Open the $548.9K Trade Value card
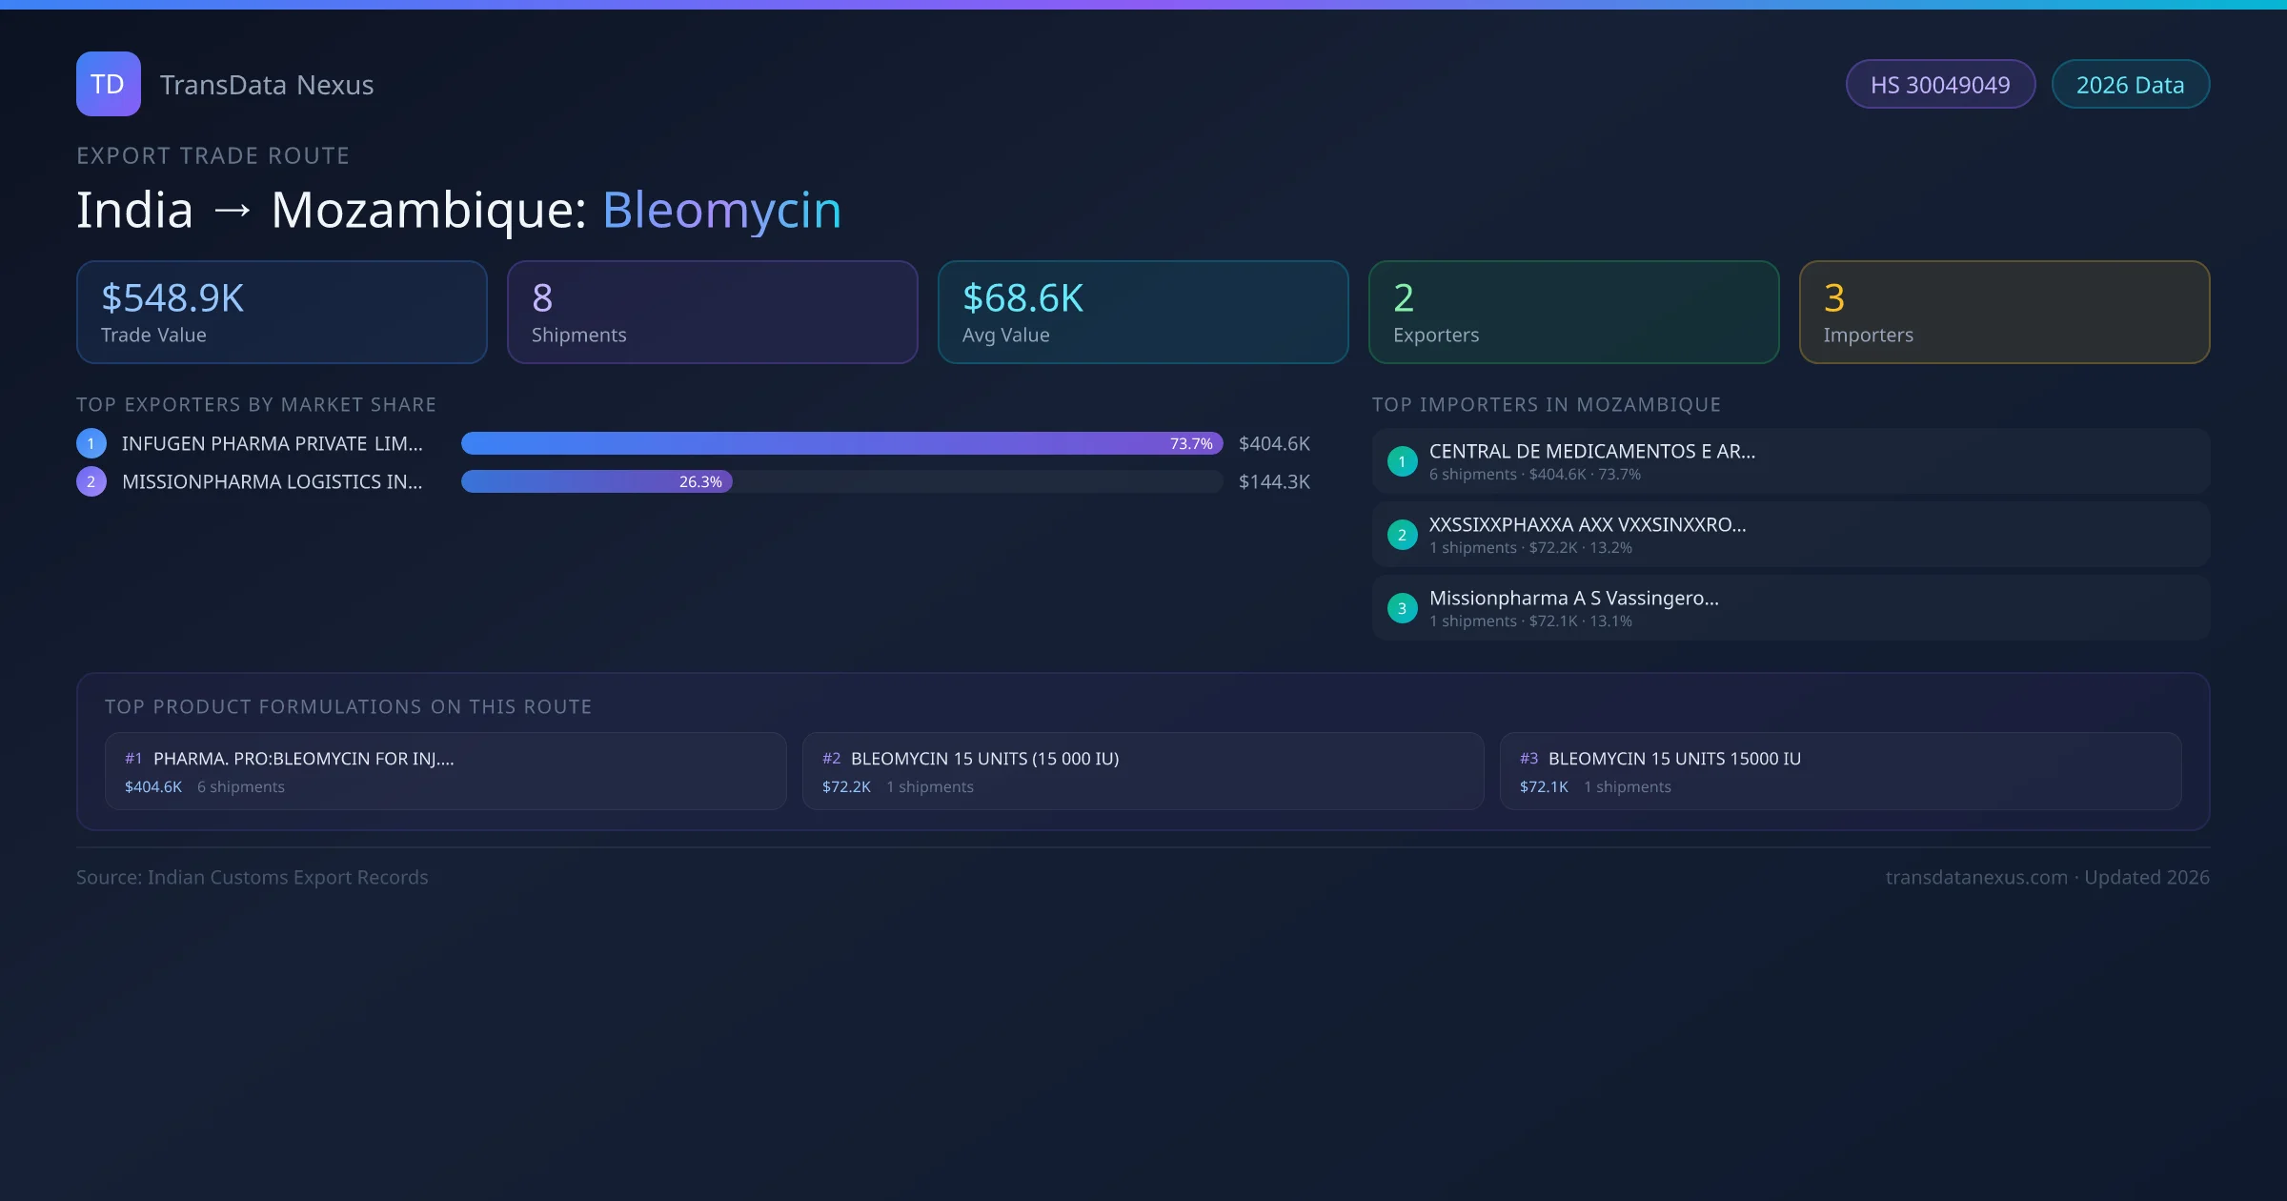Screen dimensions: 2287x1201 [281, 313]
